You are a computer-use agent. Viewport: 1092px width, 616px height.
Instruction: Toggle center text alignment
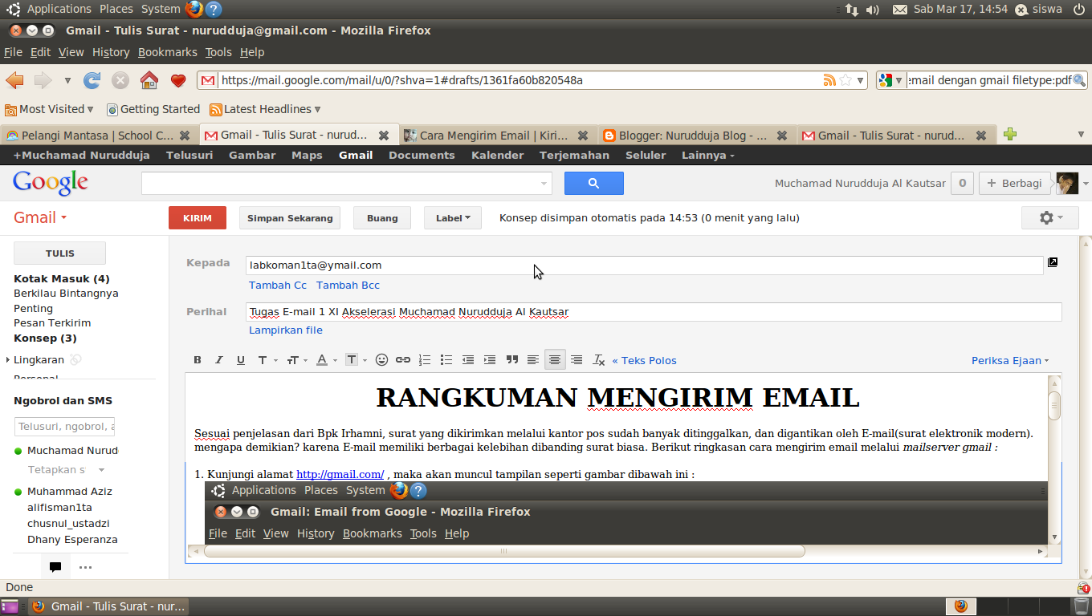(x=554, y=360)
